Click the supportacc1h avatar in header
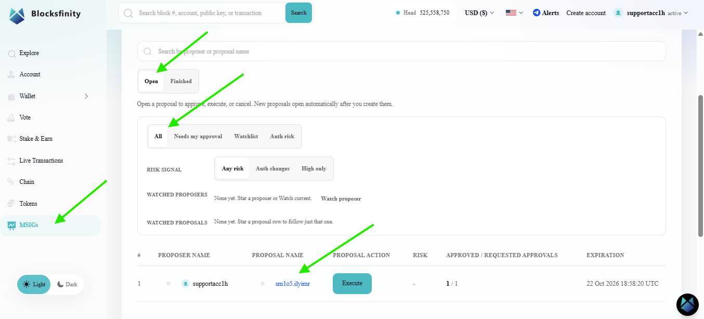Screen dimensions: 704x319 pyautogui.click(x=618, y=13)
